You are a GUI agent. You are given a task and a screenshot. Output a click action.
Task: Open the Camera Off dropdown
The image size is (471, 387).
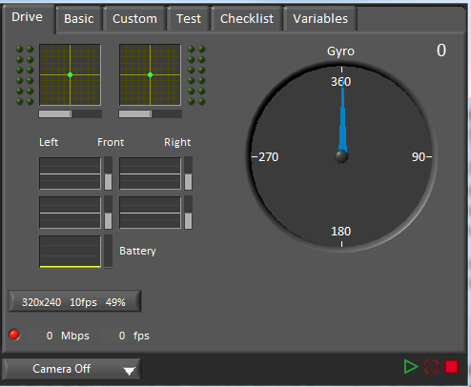72,369
